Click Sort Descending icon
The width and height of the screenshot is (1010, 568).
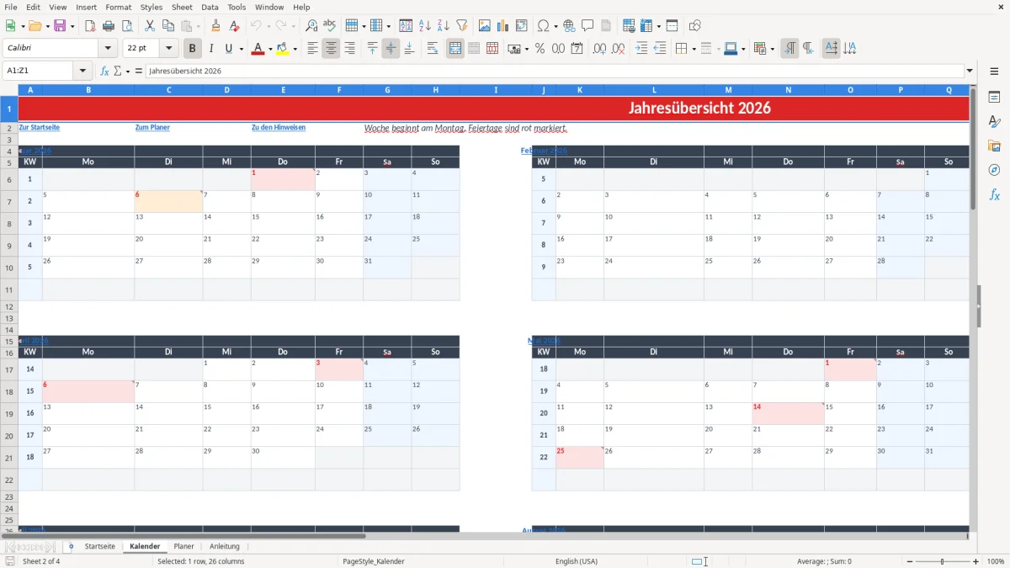coord(443,26)
